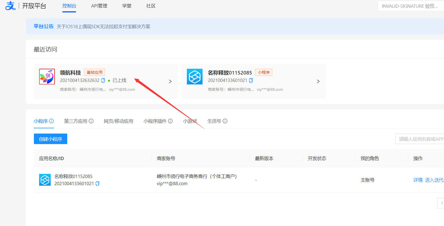Click the Alipay logo icon
444x226 pixels.
10,6
